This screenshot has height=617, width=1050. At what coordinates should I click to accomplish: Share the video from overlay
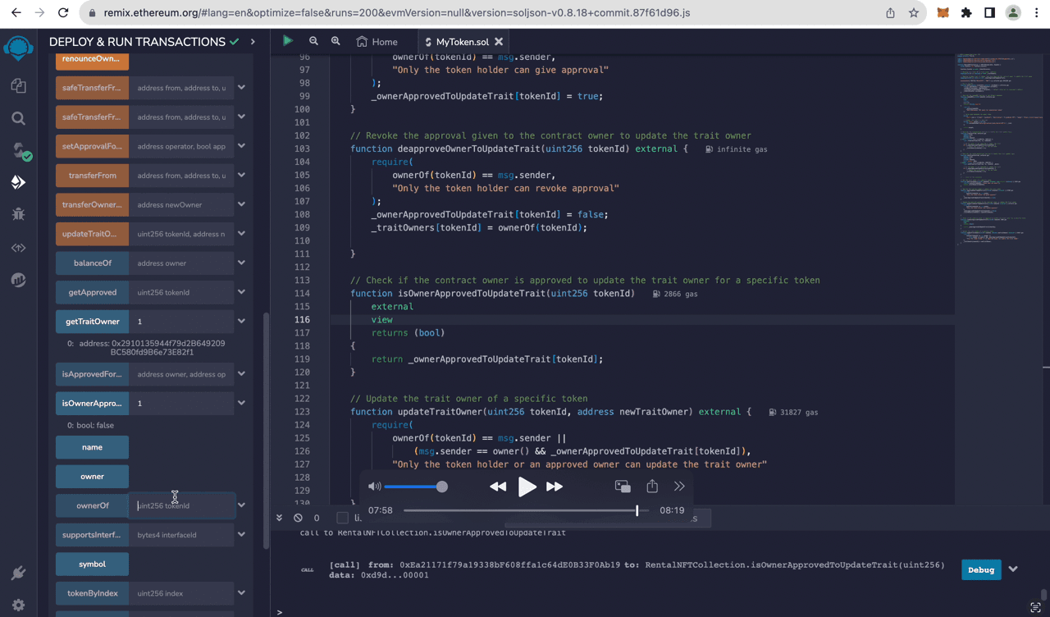(x=652, y=487)
